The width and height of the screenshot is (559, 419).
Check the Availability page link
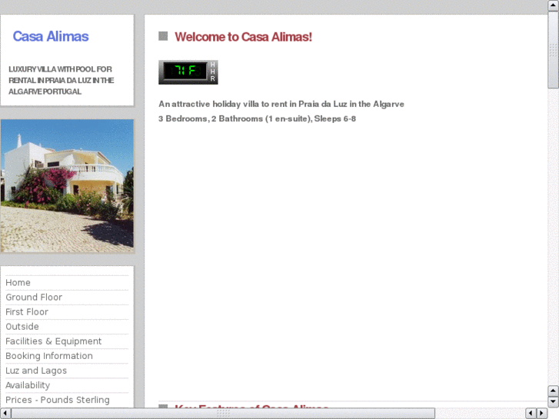(x=28, y=385)
